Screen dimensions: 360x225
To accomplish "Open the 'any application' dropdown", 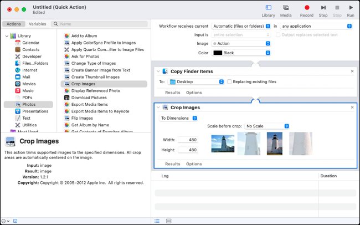I will pyautogui.click(x=316, y=26).
